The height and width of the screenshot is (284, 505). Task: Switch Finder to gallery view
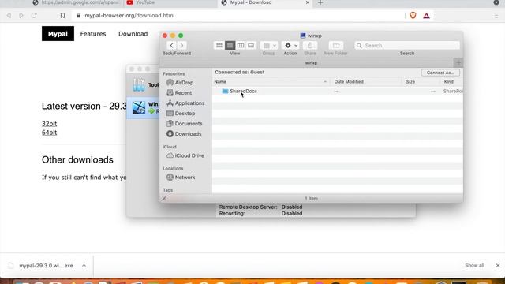click(x=251, y=46)
